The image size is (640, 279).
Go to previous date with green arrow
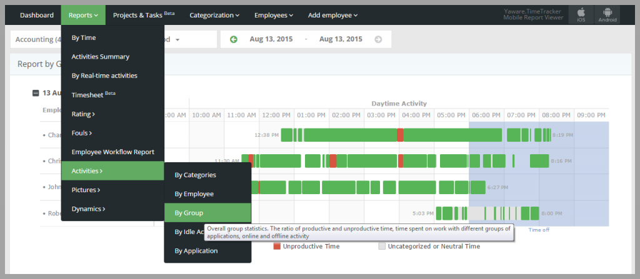(234, 39)
